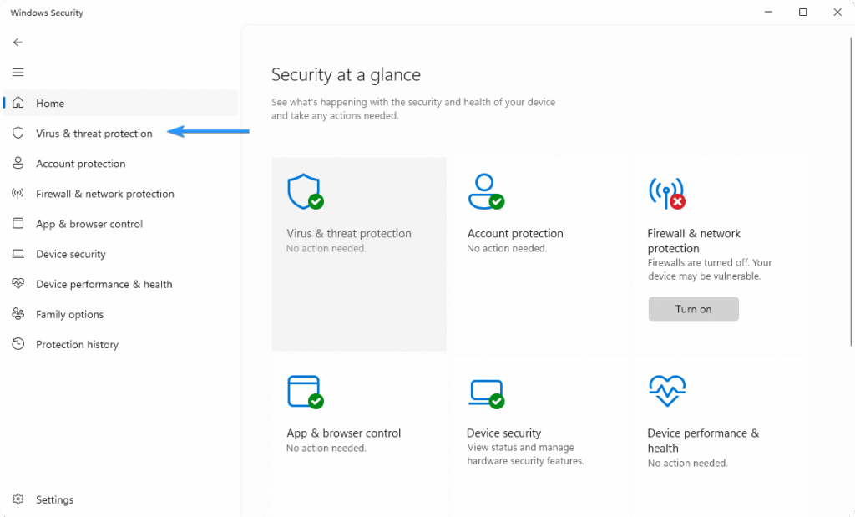Open the Virus & threat protection tile title
This screenshot has width=855, height=517.
point(349,233)
